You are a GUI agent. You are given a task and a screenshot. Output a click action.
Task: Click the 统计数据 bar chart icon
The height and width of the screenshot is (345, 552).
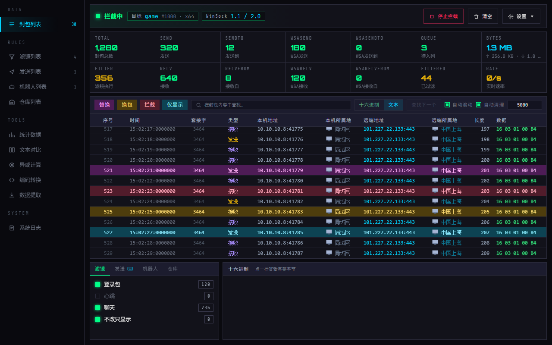12,135
